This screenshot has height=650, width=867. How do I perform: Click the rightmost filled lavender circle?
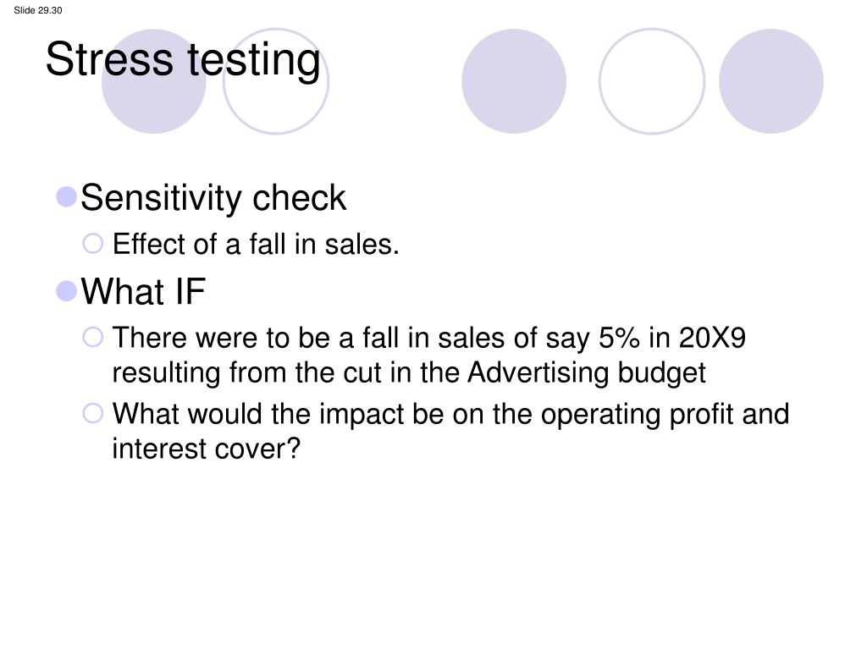[x=770, y=81]
